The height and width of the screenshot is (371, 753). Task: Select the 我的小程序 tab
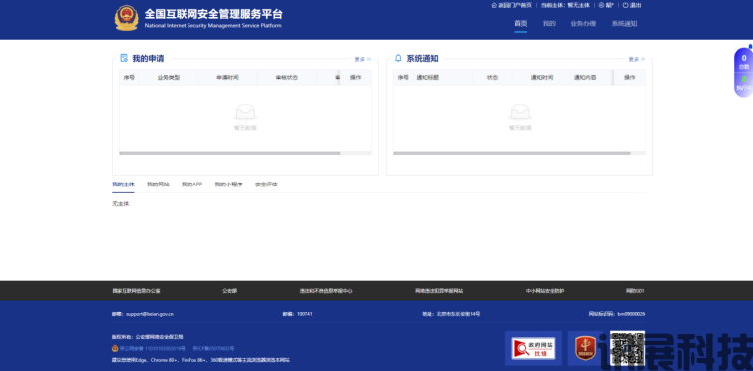tap(228, 185)
